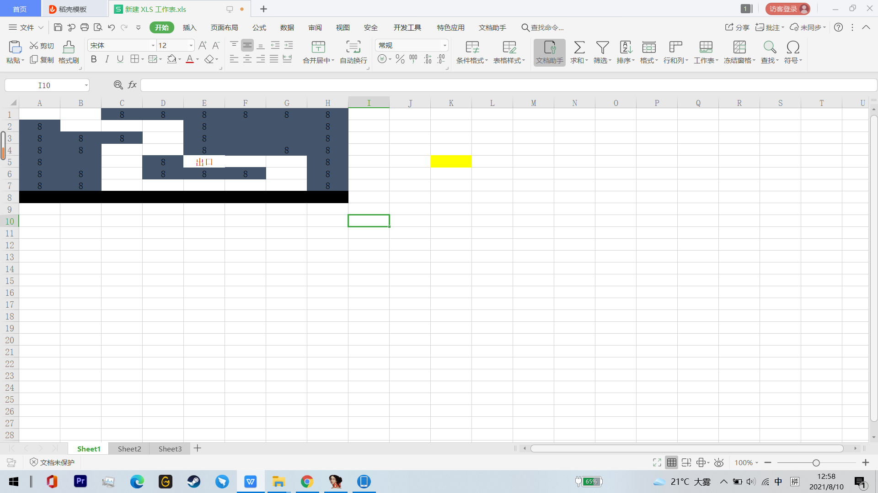Screen dimensions: 878x493
Task: Expand the number format 常规 dropdown
Action: tap(444, 46)
